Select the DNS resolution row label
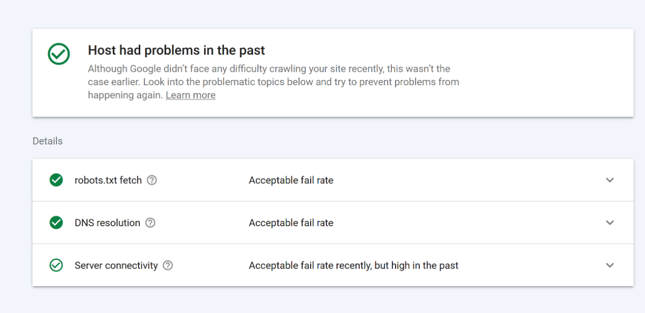 pyautogui.click(x=107, y=222)
